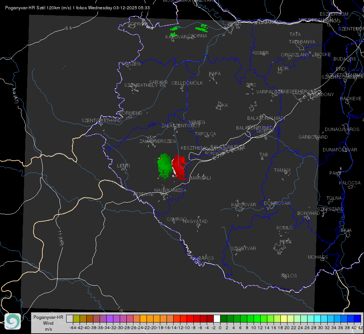364x334 pixels.
Task: Click the Pécs city label
Action: (285, 242)
